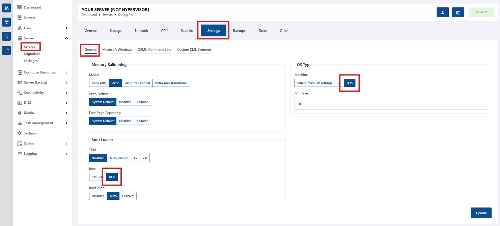Screen dimensions: 500x226
Task: Follow the Servers breadcrumb link
Action: click(108, 15)
